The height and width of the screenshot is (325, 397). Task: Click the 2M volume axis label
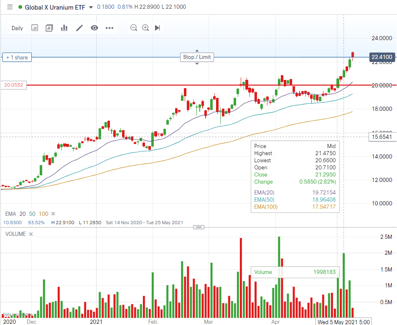tap(388, 253)
